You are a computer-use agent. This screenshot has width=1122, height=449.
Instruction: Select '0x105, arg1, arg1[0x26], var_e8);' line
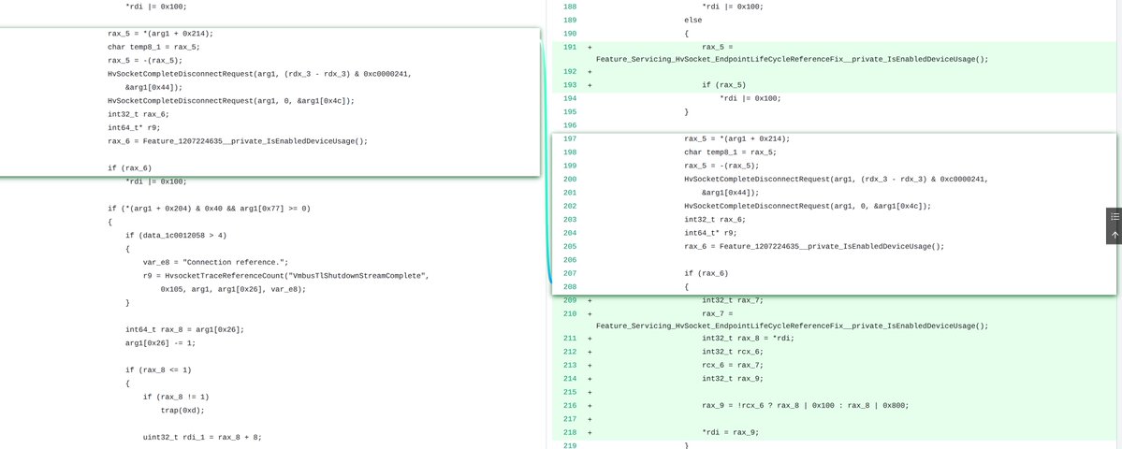(x=233, y=289)
